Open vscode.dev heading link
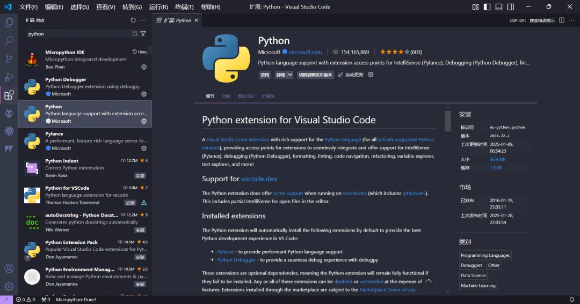The height and width of the screenshot is (304, 580). pos(259,179)
